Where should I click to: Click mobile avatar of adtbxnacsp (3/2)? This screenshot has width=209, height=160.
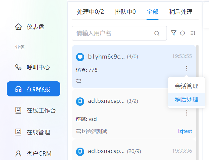tap(80, 101)
